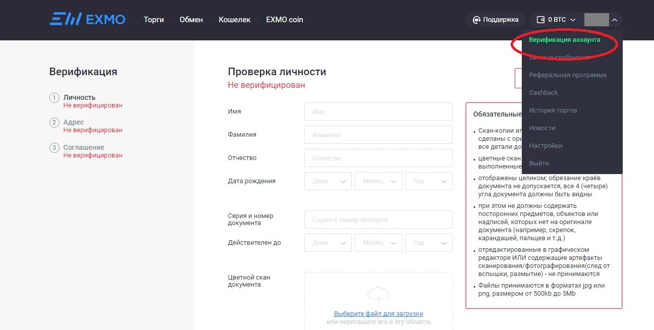Click step 2 circle icon for Адрес
This screenshot has height=330, width=654.
54,122
